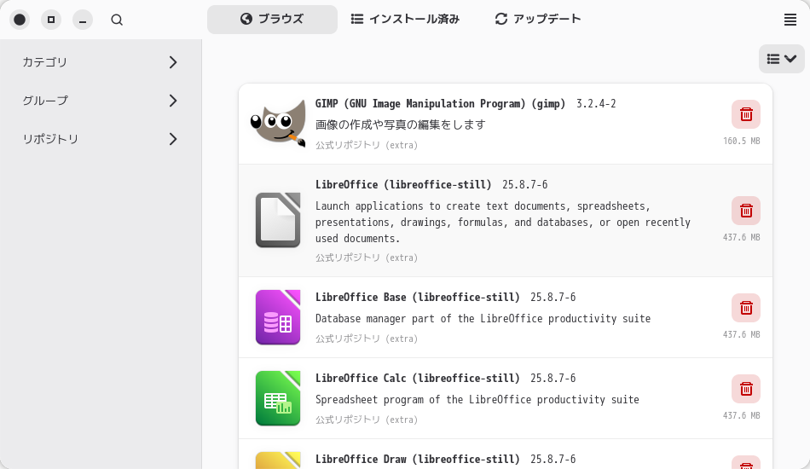The image size is (810, 469).
Task: Expand the カテゴリ sidebar section
Action: pyautogui.click(x=101, y=62)
